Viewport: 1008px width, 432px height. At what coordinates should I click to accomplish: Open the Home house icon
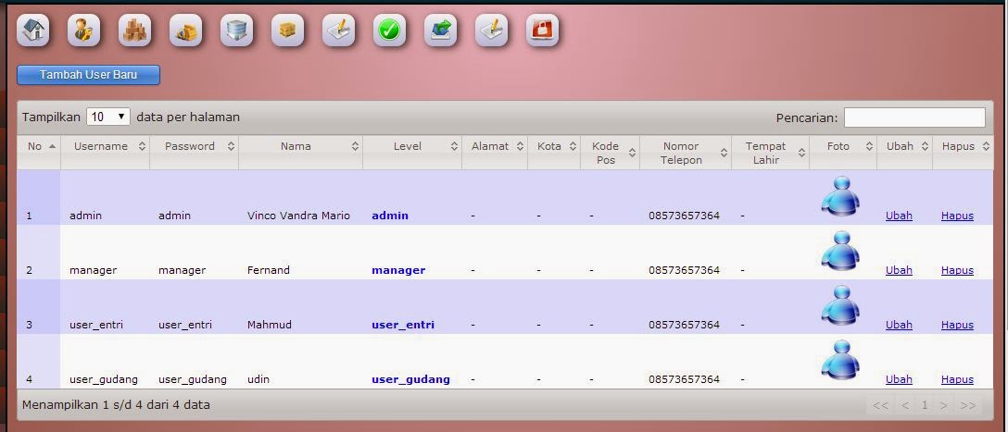tap(32, 31)
